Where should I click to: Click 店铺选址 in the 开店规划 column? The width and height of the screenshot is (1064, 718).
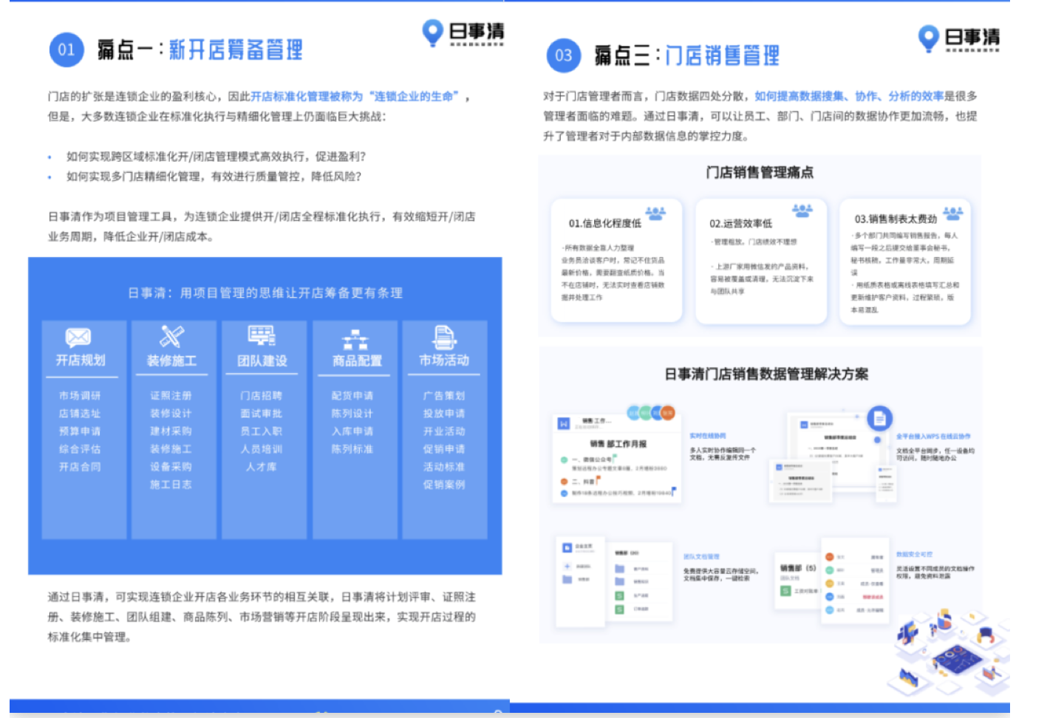pyautogui.click(x=80, y=414)
